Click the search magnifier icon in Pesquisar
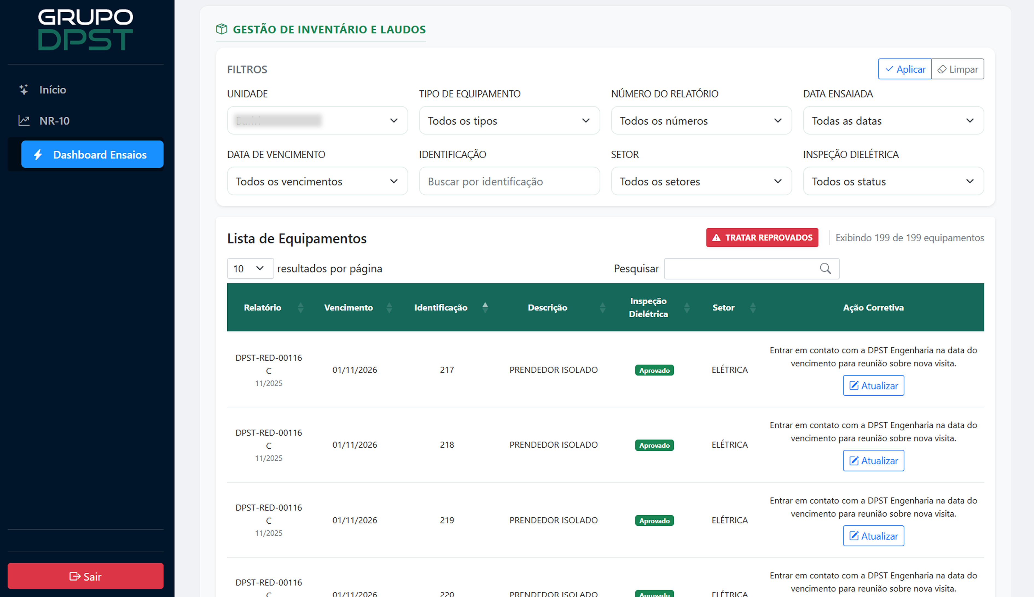1034x597 pixels. [825, 268]
